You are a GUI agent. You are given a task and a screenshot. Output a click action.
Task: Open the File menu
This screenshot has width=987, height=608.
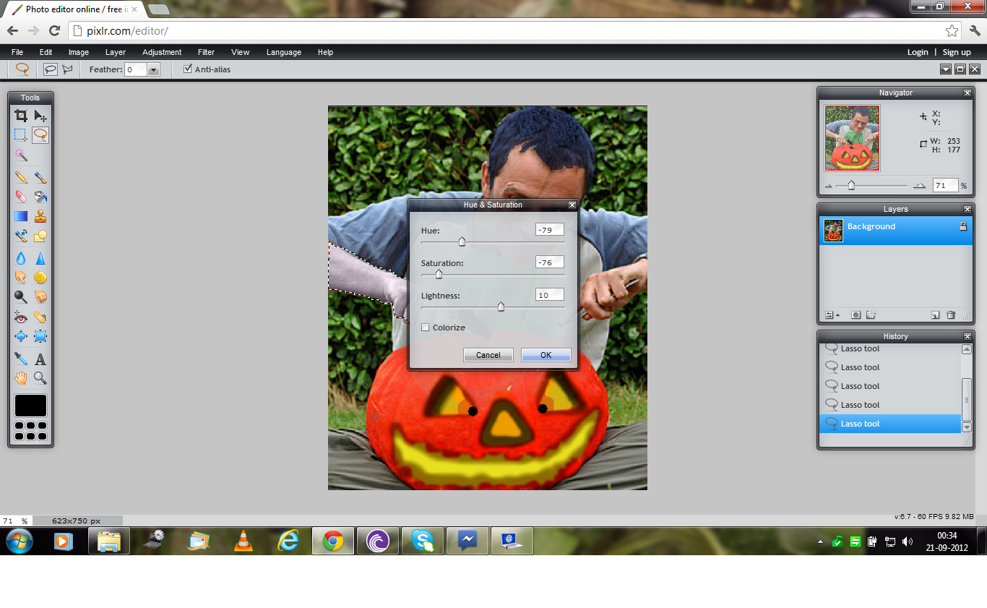coord(17,52)
